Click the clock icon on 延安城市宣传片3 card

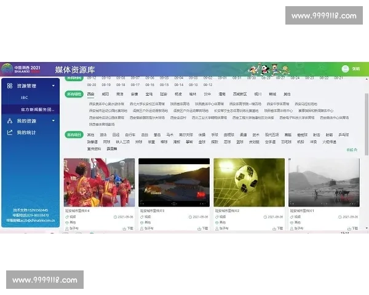[190, 217]
